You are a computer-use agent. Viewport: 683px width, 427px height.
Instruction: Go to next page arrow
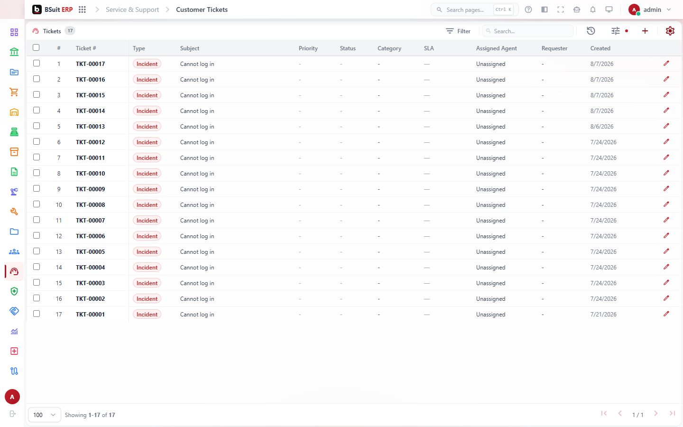(x=656, y=413)
